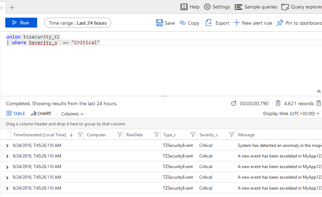Open the Time range selector

[x=77, y=23]
